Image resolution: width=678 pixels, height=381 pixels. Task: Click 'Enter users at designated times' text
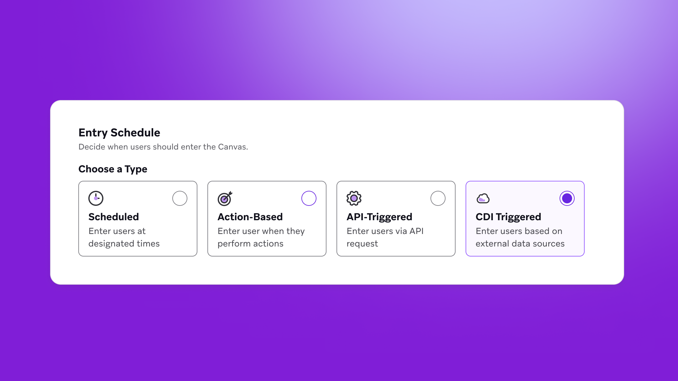pos(124,237)
